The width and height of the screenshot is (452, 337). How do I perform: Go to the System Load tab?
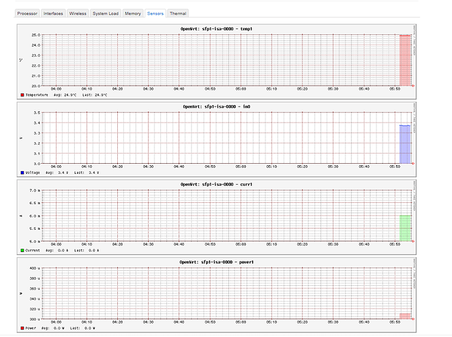105,13
